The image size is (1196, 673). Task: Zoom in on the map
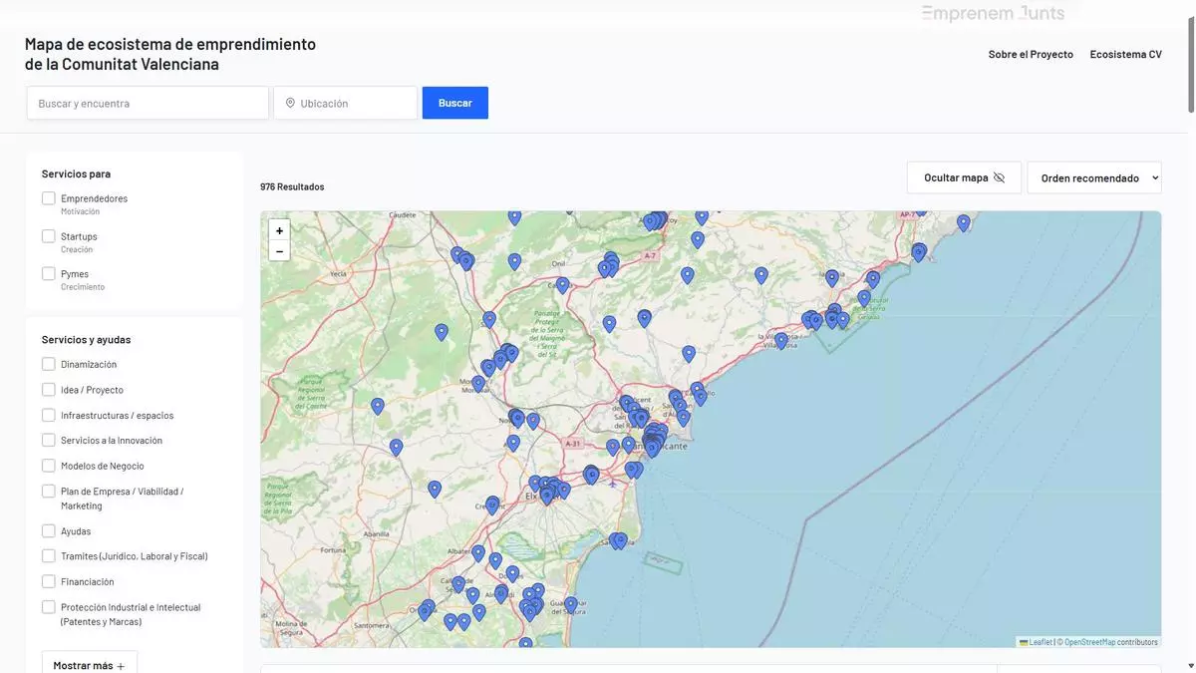(279, 230)
